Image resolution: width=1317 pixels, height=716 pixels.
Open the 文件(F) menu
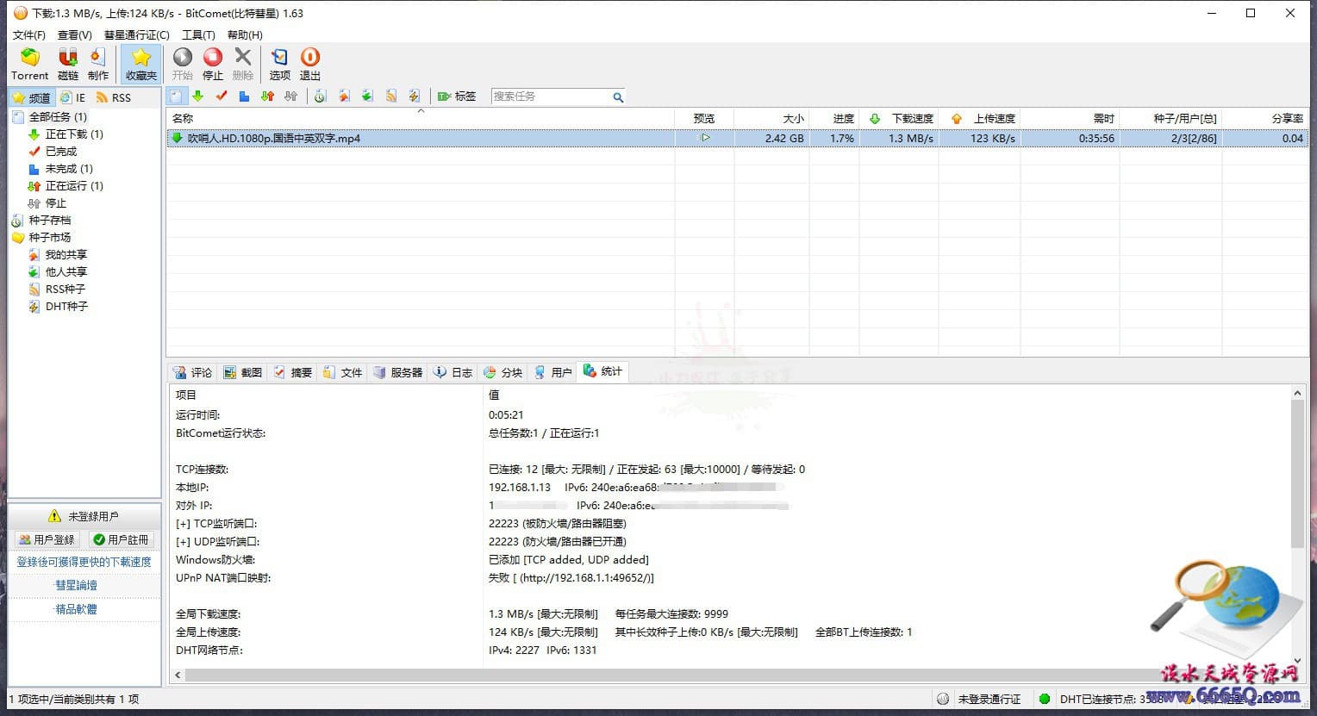point(29,34)
